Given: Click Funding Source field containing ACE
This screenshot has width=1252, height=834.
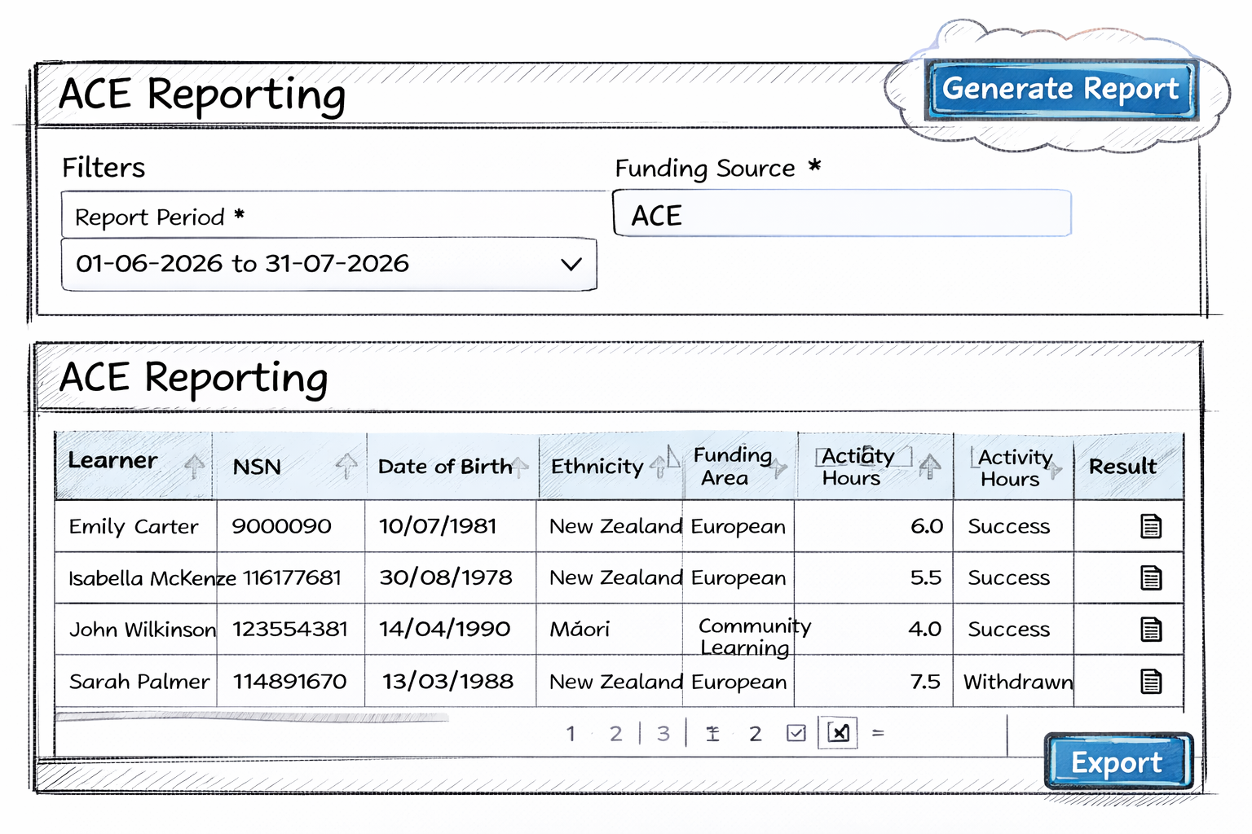Looking at the screenshot, I should point(842,213).
